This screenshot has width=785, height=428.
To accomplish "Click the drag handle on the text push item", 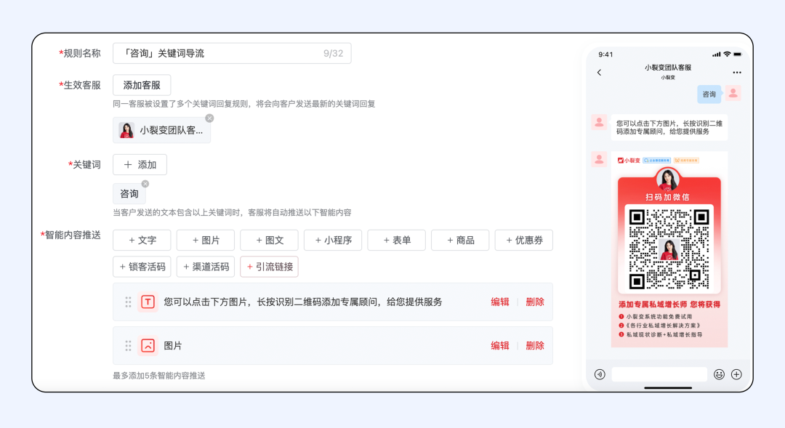I will (x=128, y=302).
